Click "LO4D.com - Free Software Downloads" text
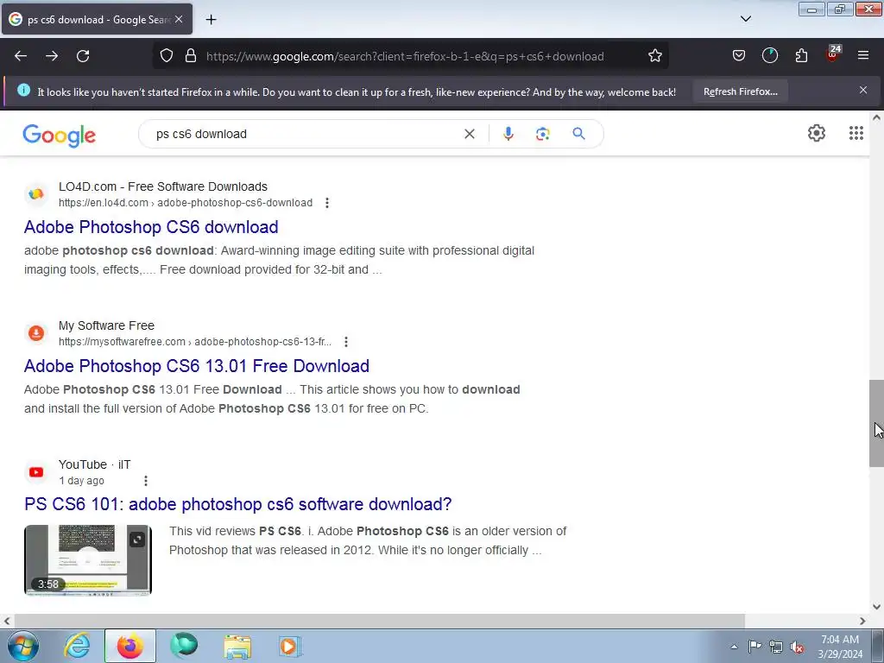The width and height of the screenshot is (884, 663). pyautogui.click(x=163, y=186)
